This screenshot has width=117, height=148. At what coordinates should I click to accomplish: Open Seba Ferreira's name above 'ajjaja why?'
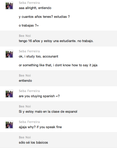pyautogui.click(x=29, y=122)
